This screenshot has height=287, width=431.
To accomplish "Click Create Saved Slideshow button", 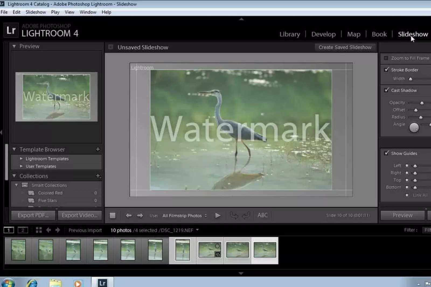I will (345, 47).
